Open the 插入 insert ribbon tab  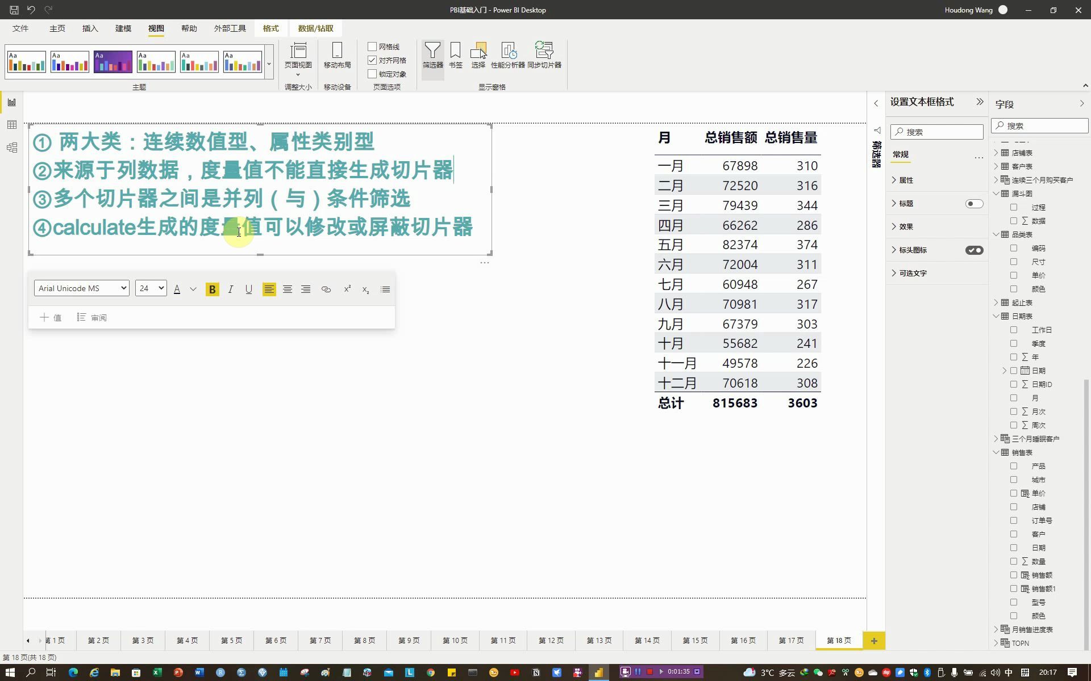tap(90, 28)
